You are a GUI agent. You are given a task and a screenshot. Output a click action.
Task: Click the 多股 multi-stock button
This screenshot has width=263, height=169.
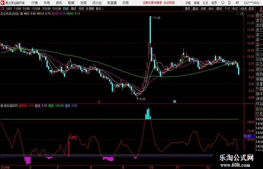click(x=203, y=9)
